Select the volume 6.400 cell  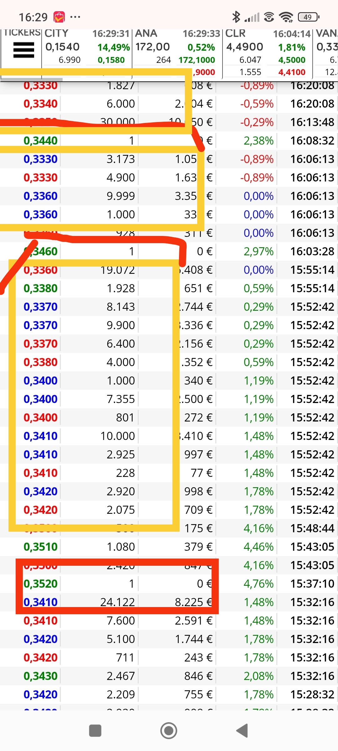tap(121, 344)
